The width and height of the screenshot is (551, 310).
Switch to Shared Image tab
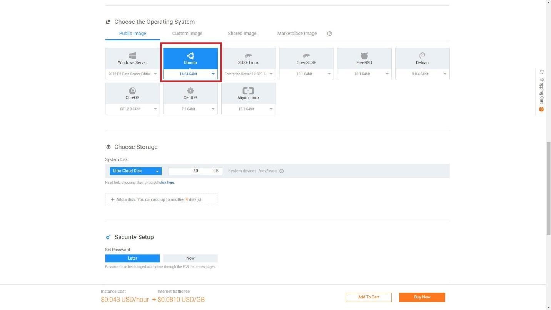242,34
